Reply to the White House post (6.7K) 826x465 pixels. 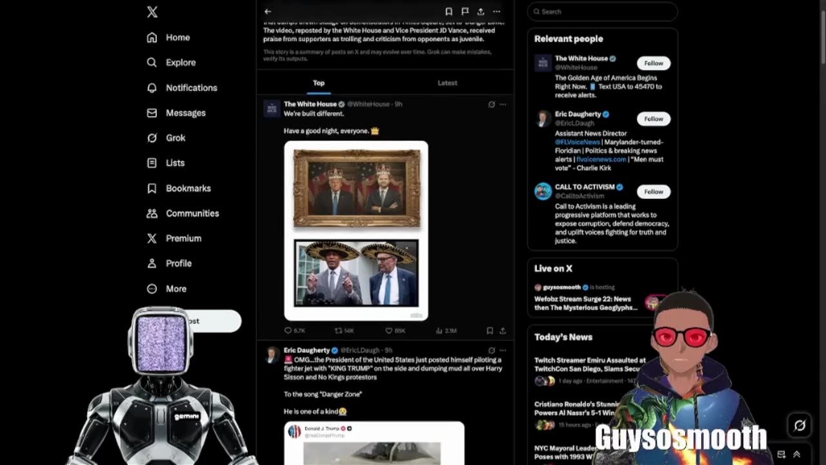click(x=295, y=331)
